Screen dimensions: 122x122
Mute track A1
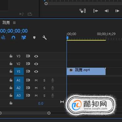click(x=36, y=80)
